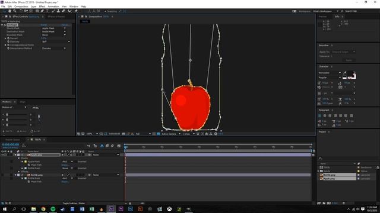Open Source Mask dropdown (Apple Mask)
380x213 pixels.
[x=53, y=28]
